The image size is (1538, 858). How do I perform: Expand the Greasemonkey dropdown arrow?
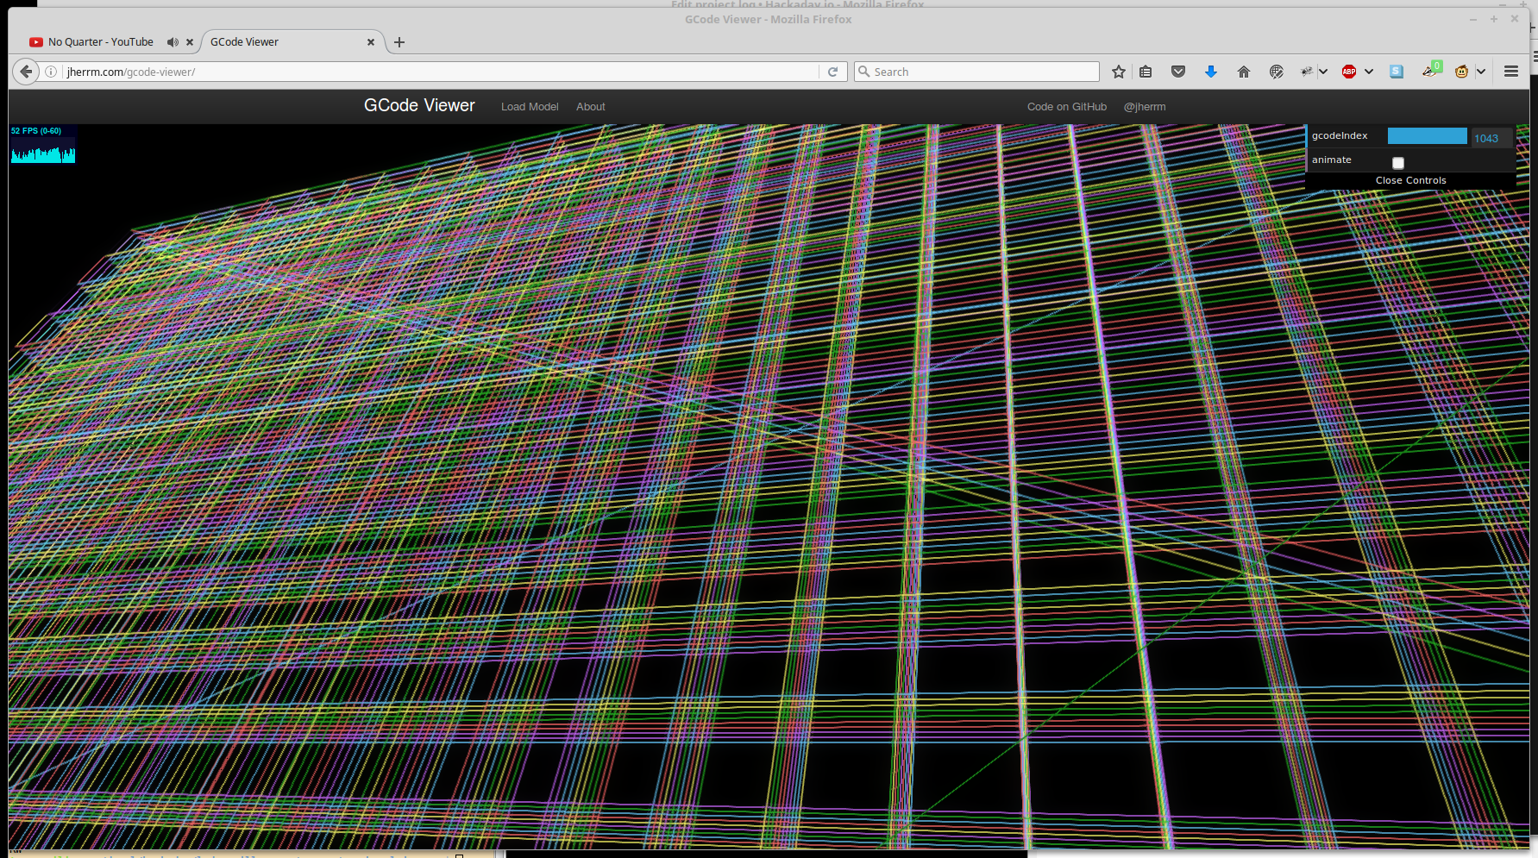point(1481,72)
